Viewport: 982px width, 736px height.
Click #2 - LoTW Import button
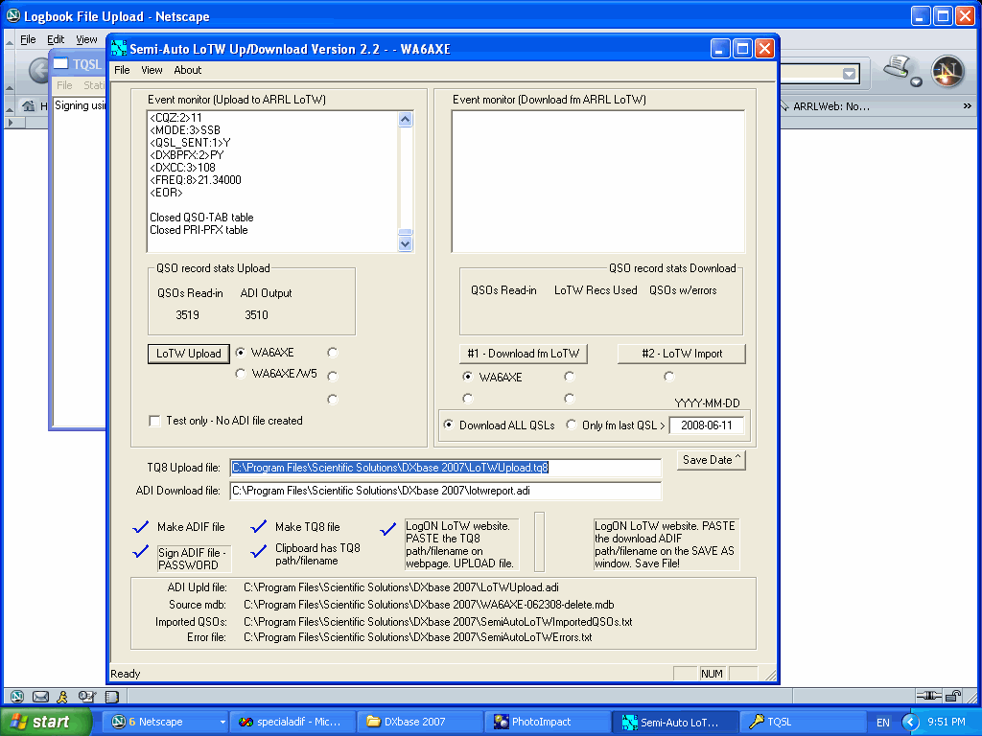(x=682, y=354)
